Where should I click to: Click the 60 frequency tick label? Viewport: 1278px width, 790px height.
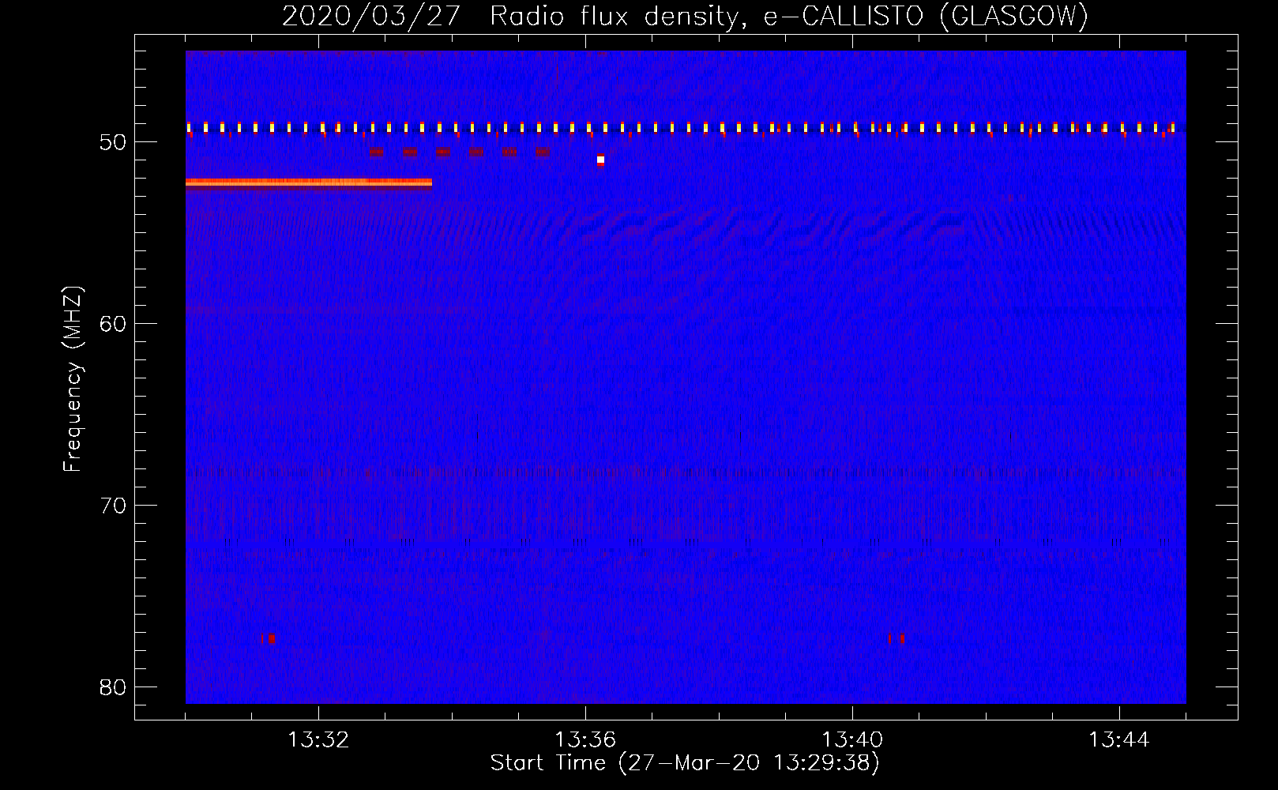click(113, 324)
